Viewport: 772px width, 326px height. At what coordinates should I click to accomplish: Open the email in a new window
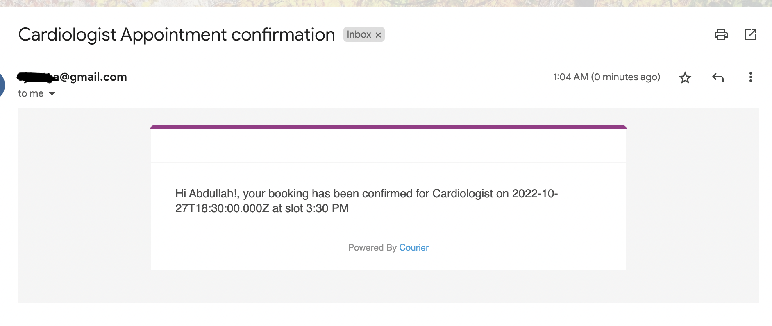750,34
